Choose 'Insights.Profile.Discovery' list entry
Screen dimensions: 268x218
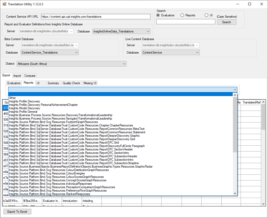[x=120, y=101]
